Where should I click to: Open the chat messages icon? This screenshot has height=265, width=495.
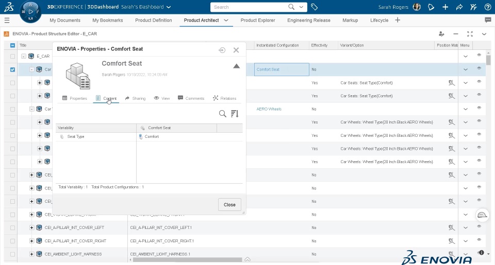point(488,20)
